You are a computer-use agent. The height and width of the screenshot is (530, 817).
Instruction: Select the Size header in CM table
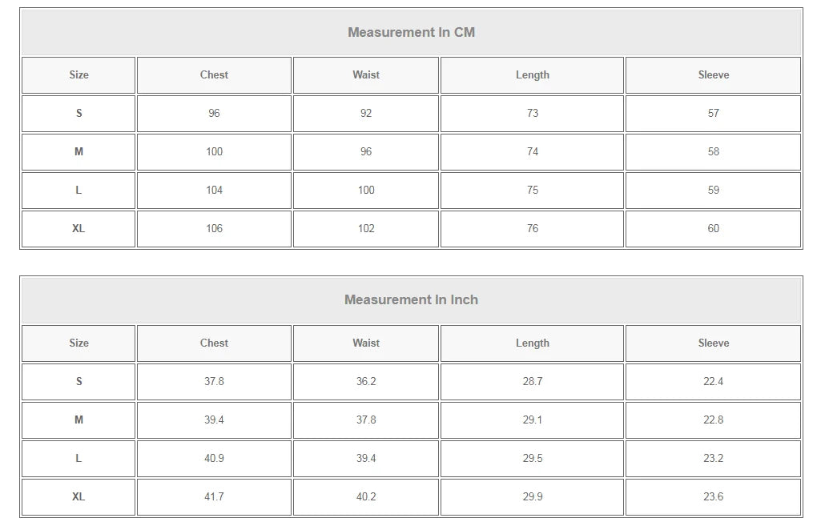tap(78, 75)
